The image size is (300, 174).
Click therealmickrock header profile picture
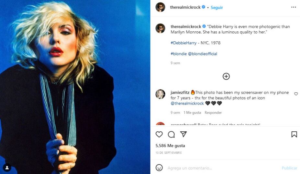pos(161,7)
